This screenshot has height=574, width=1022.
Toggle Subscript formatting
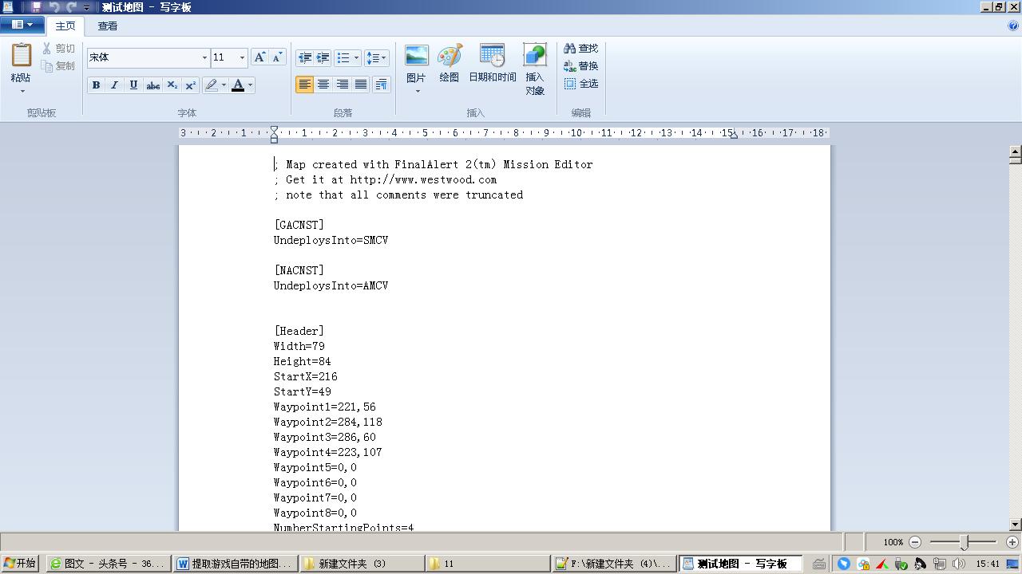(172, 85)
